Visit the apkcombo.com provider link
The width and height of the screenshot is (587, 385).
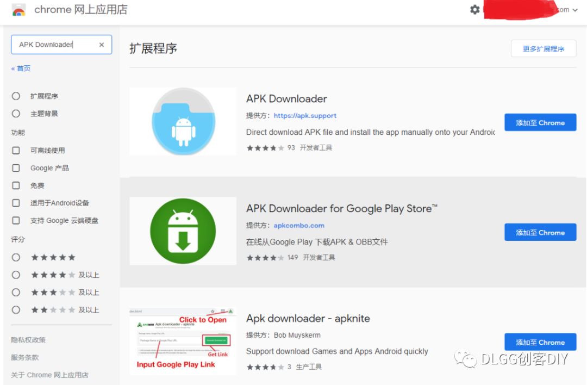[299, 226]
